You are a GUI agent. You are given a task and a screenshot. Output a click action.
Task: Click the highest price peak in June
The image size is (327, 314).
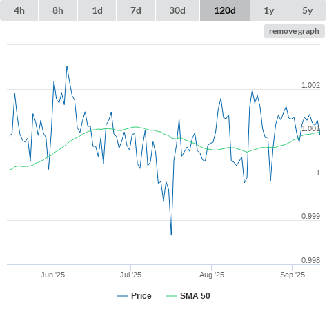click(x=67, y=66)
